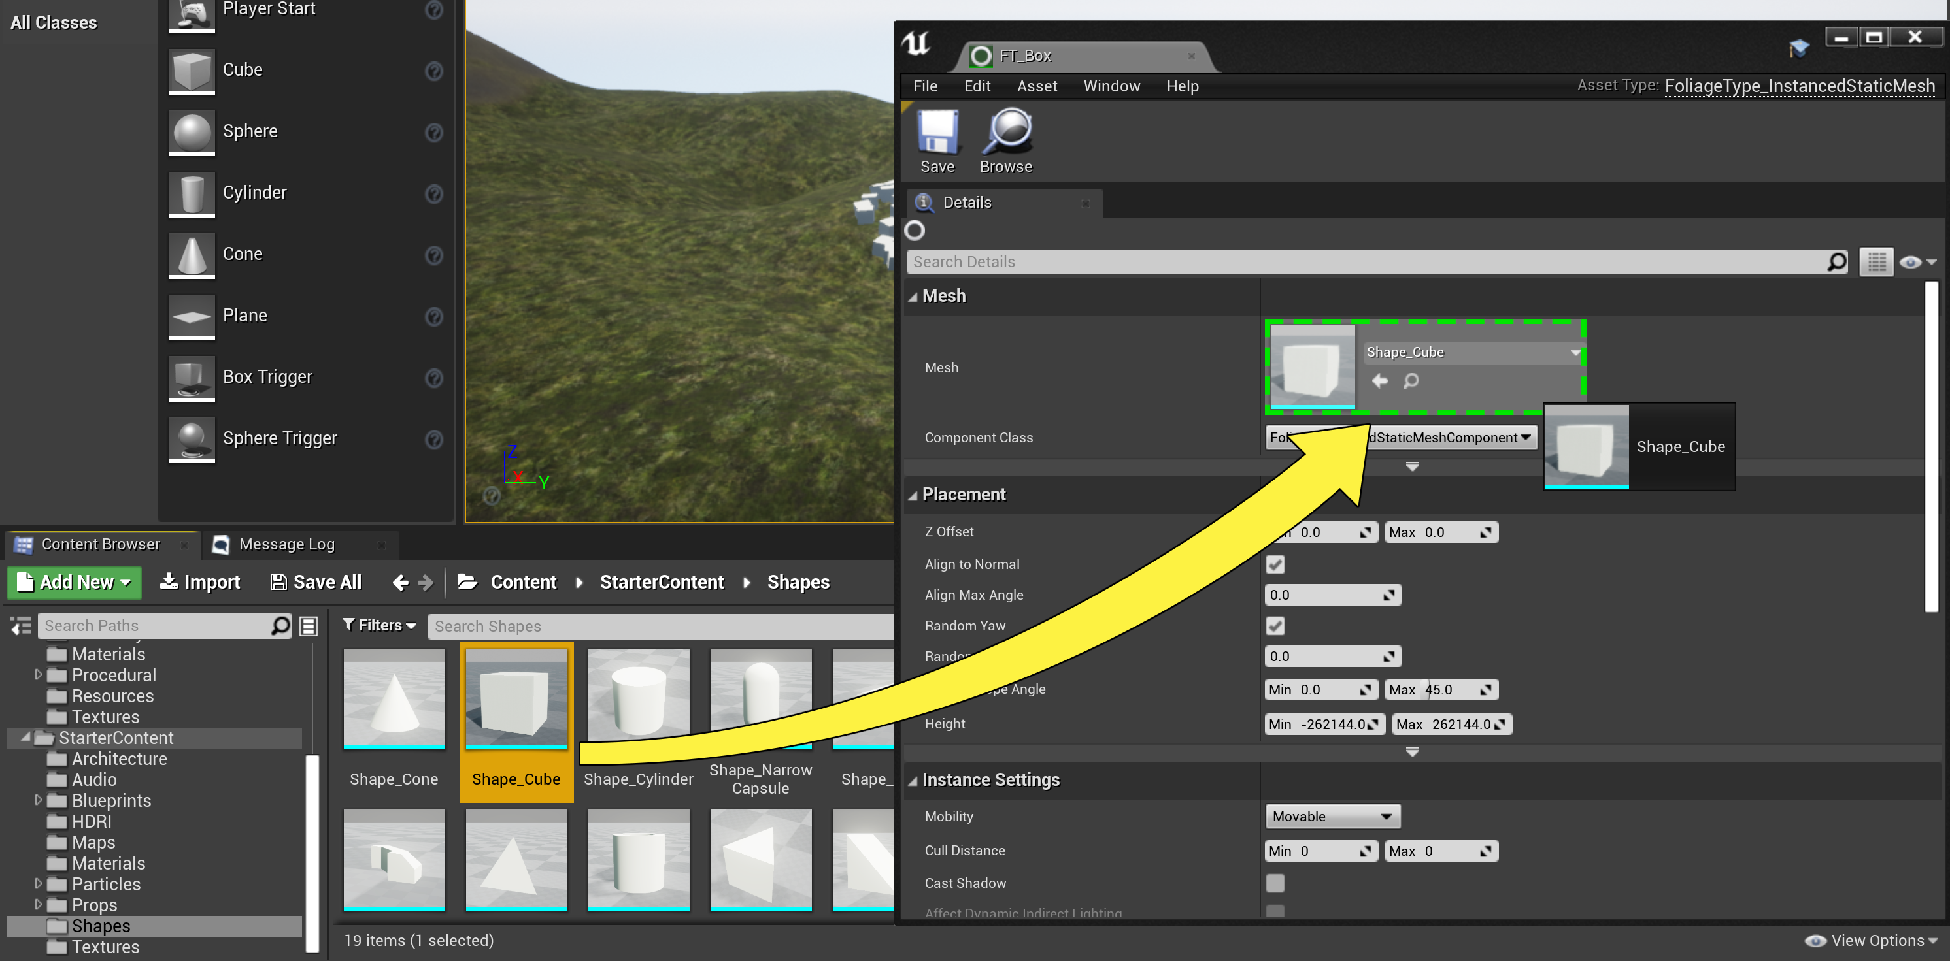Screen dimensions: 1950x961
Task: Click the content folder path icon
Action: click(467, 581)
